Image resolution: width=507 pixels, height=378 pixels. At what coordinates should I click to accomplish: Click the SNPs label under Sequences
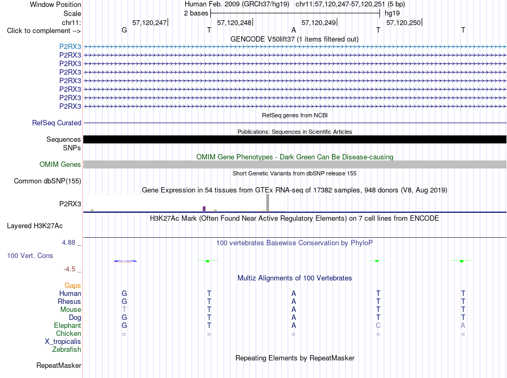(x=72, y=148)
